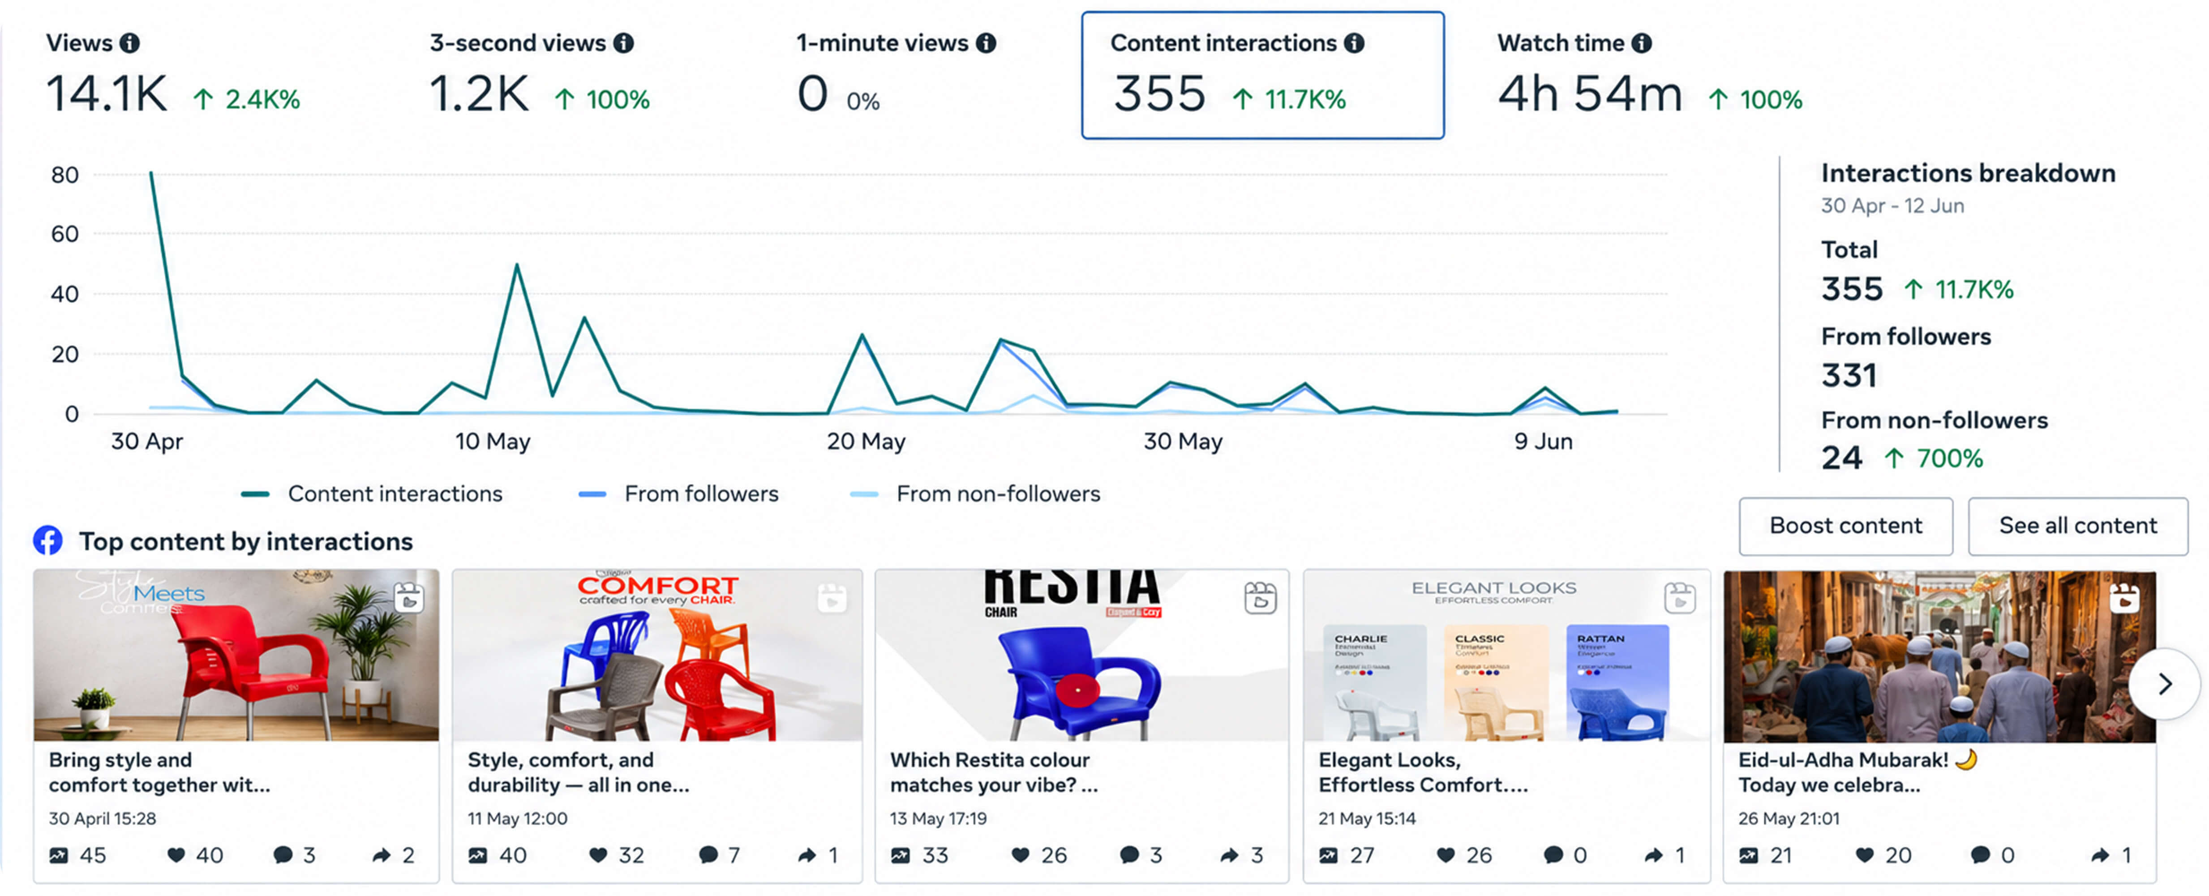Click the info icon beside 3-second views
Viewport: 2209px width, 896px height.
pyautogui.click(x=624, y=43)
